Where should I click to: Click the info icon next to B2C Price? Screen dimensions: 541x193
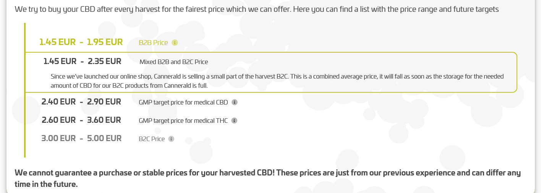pos(171,139)
